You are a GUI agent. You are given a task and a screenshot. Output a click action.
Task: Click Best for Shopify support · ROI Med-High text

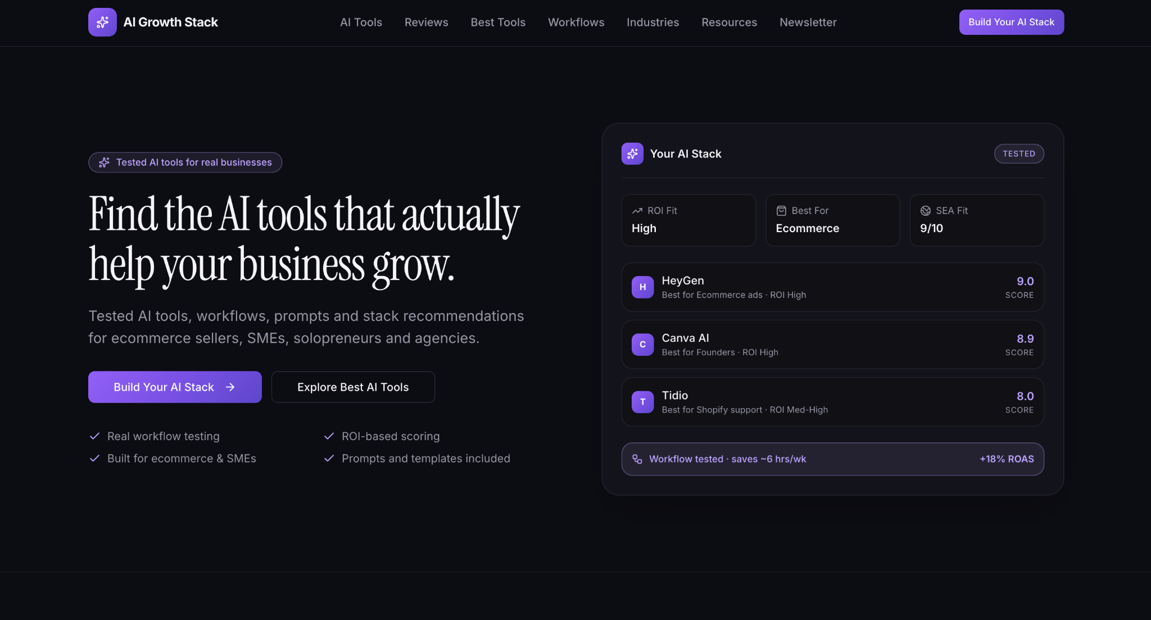click(745, 410)
